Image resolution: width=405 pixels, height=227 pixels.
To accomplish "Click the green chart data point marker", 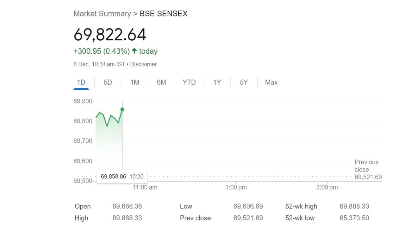I will click(x=122, y=109).
